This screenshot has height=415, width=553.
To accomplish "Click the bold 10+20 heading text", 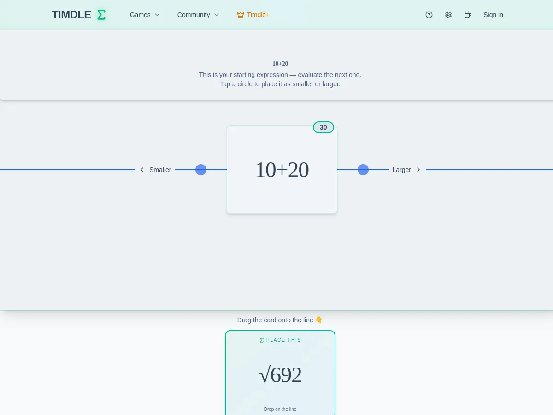I will [280, 64].
